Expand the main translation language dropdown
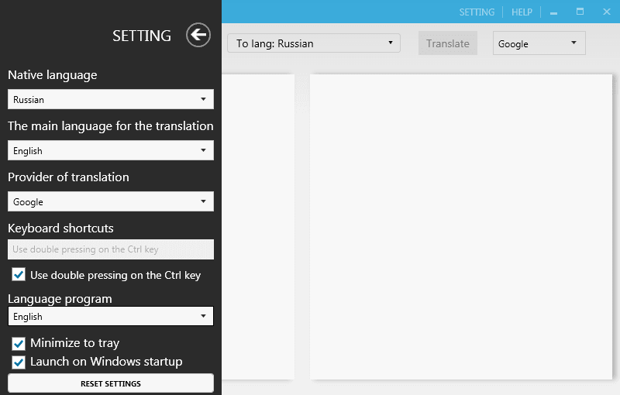 [111, 150]
